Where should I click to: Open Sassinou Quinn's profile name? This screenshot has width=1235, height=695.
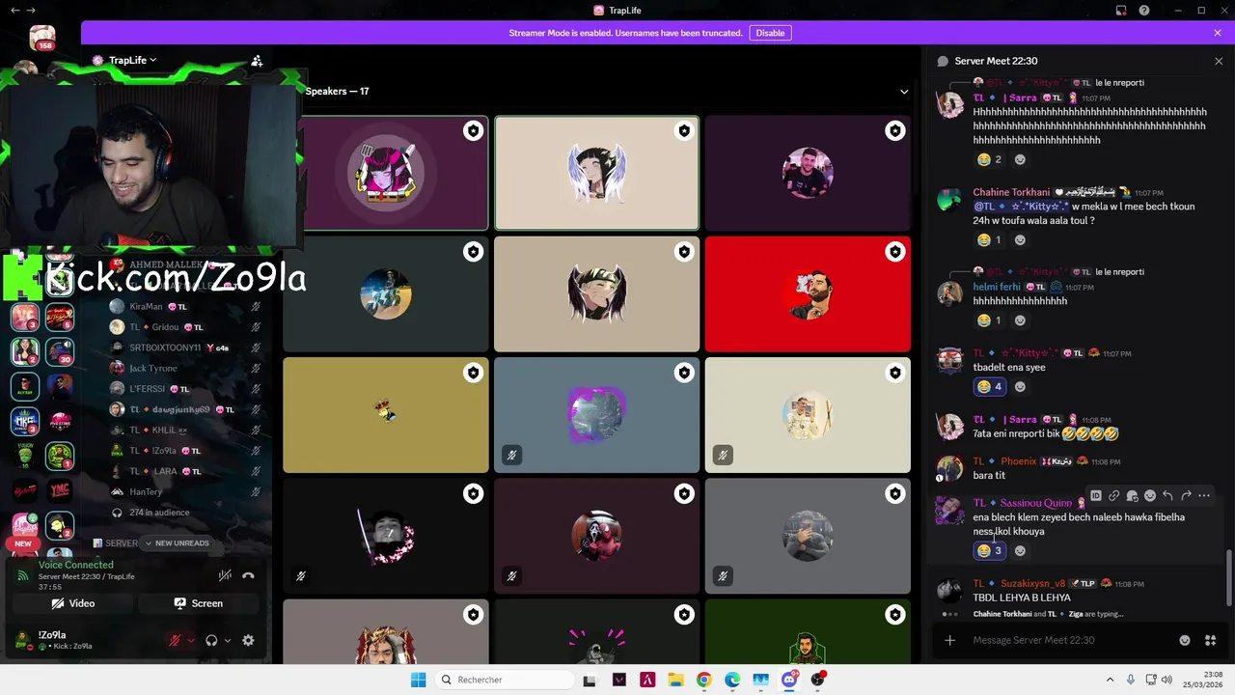pos(1036,503)
